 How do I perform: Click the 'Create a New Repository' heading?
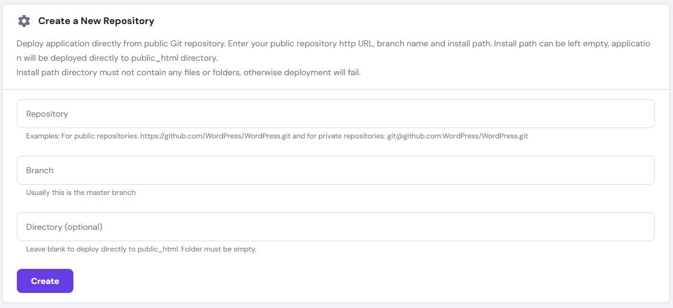tap(96, 21)
